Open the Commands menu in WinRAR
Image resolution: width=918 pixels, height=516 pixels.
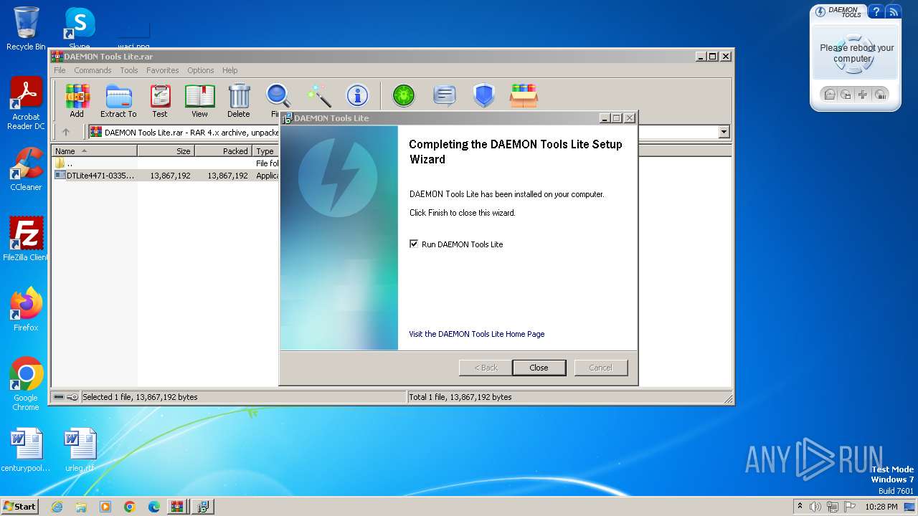93,70
